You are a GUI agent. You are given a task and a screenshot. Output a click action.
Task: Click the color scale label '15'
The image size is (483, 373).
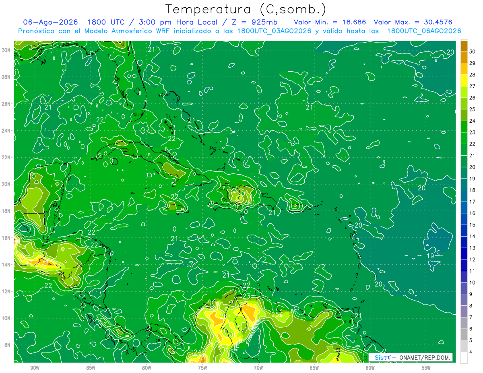tap(473, 225)
